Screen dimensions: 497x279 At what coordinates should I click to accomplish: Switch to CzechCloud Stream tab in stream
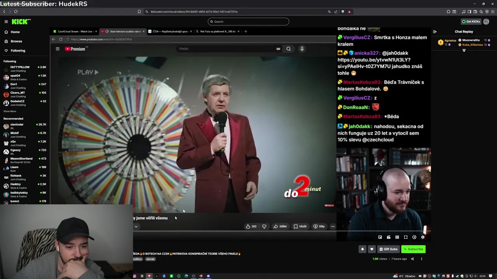click(x=75, y=31)
